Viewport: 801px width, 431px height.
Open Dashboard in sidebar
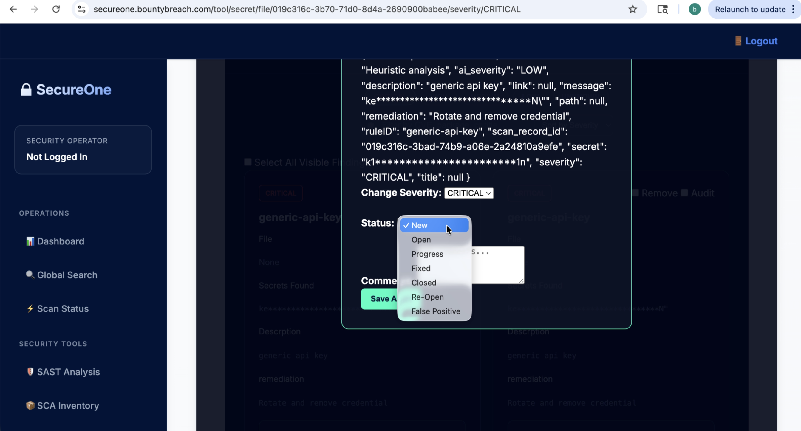61,241
